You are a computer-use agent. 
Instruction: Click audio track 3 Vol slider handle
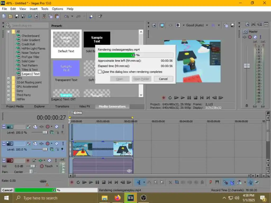pyautogui.click(x=33, y=166)
